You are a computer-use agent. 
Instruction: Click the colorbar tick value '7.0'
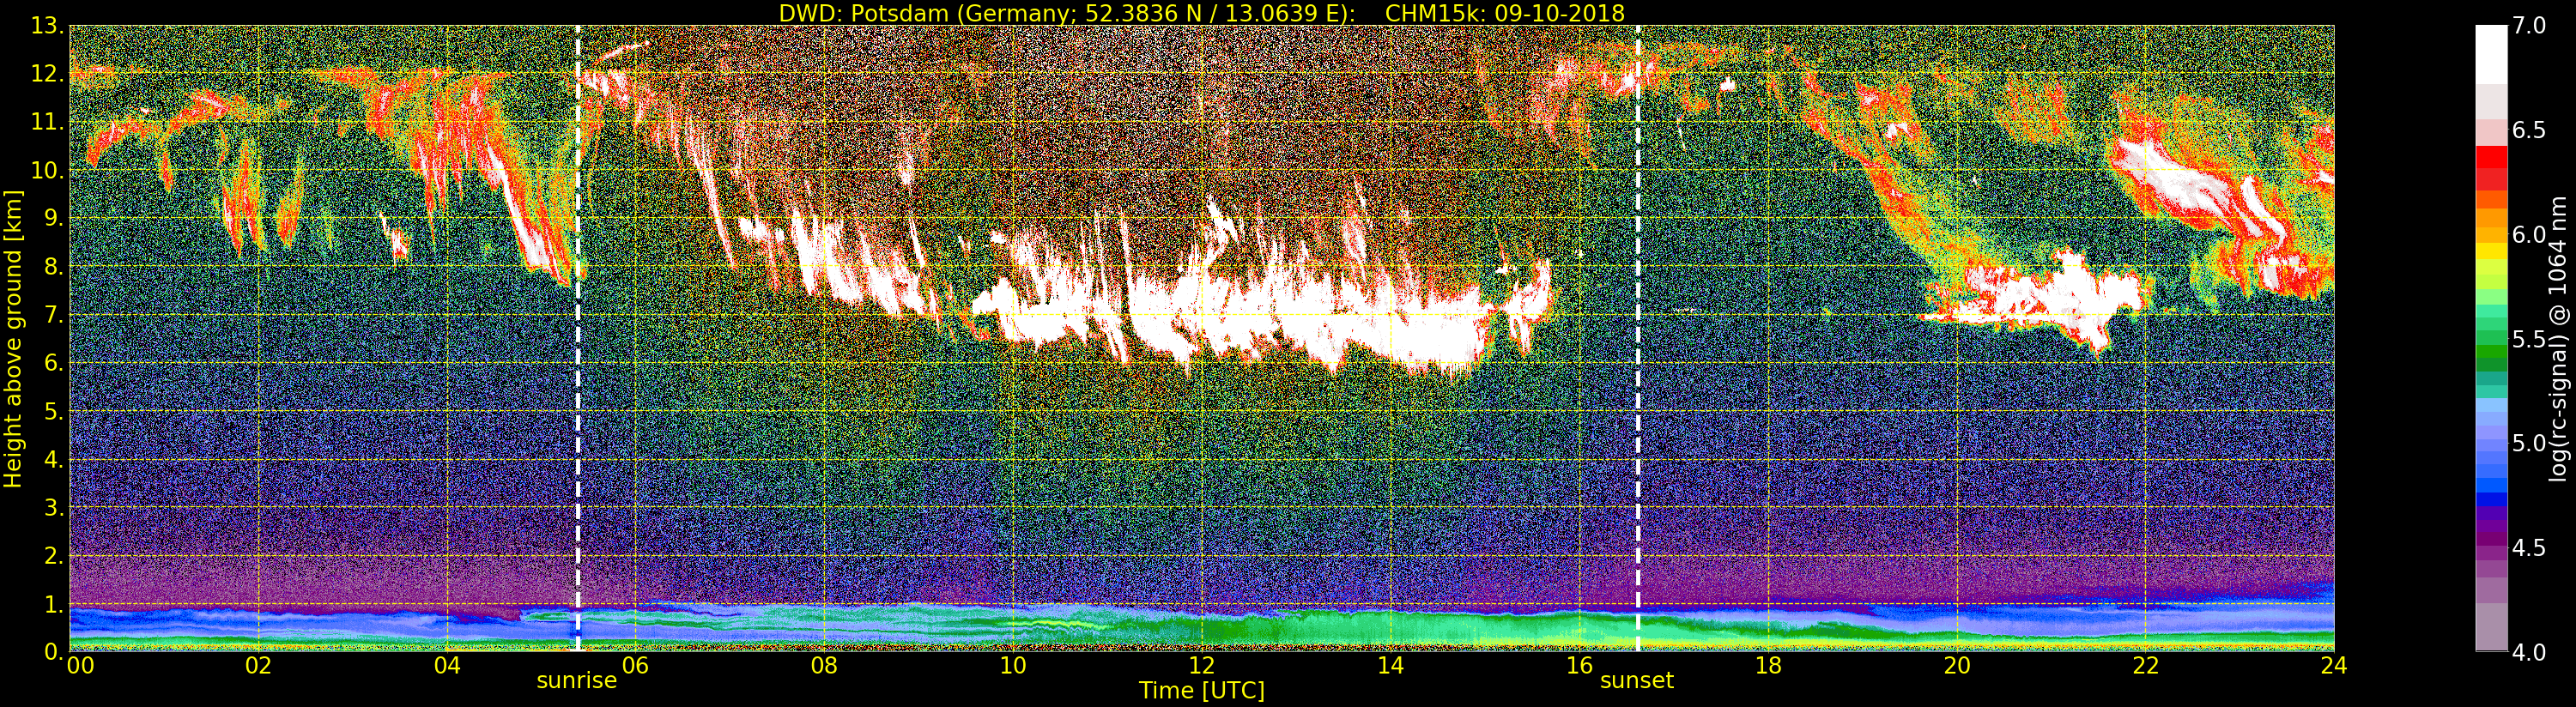[x=2530, y=26]
